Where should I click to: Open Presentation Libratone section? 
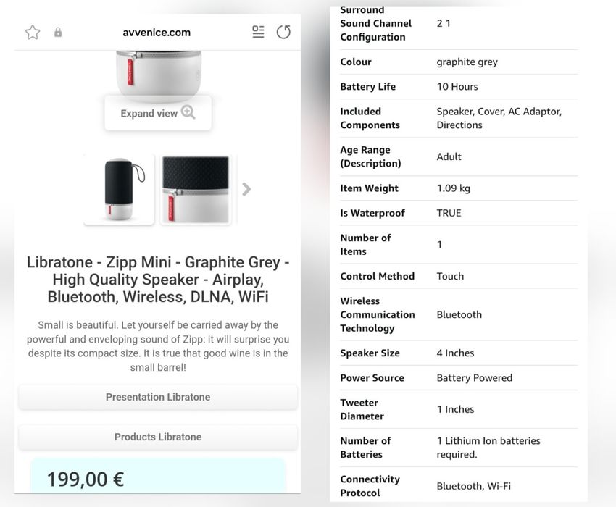158,397
